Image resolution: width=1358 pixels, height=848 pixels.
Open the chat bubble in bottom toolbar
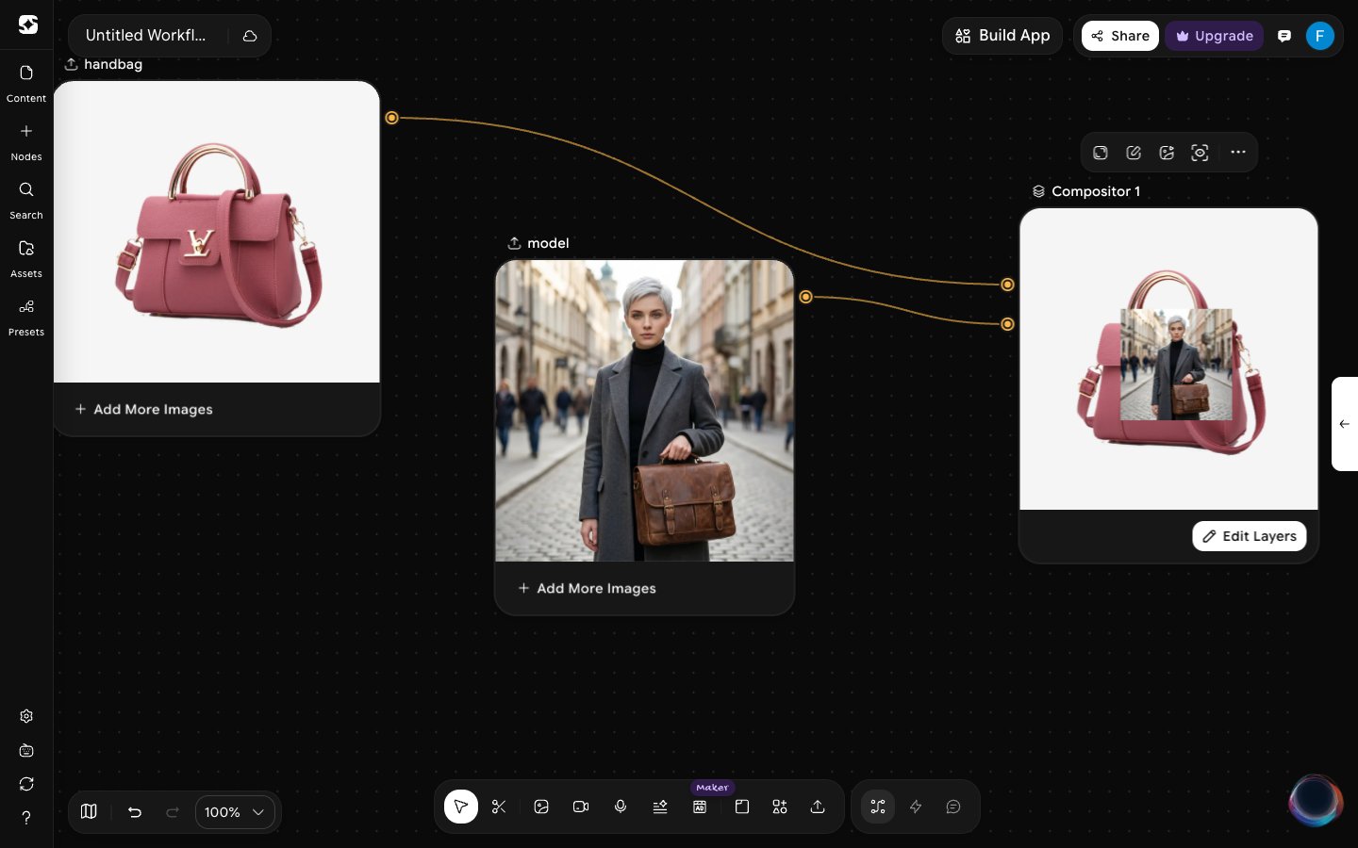coord(953,807)
